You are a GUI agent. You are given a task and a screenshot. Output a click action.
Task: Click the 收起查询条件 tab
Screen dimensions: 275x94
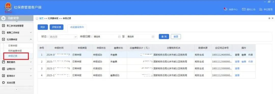77,27
